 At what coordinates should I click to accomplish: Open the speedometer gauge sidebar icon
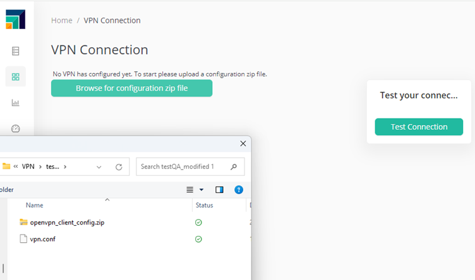16,129
